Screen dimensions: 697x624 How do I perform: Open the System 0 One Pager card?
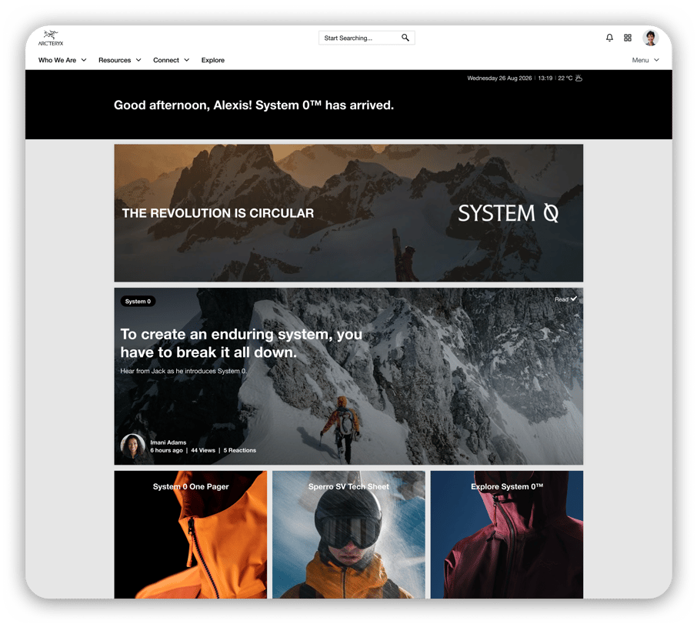click(191, 535)
